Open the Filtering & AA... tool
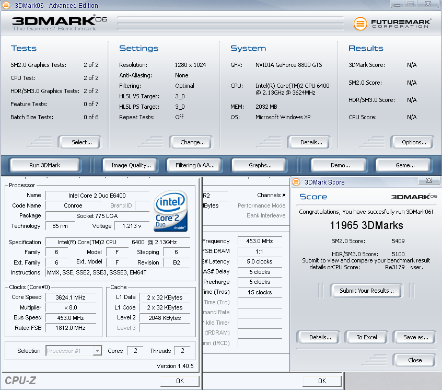 coord(195,165)
